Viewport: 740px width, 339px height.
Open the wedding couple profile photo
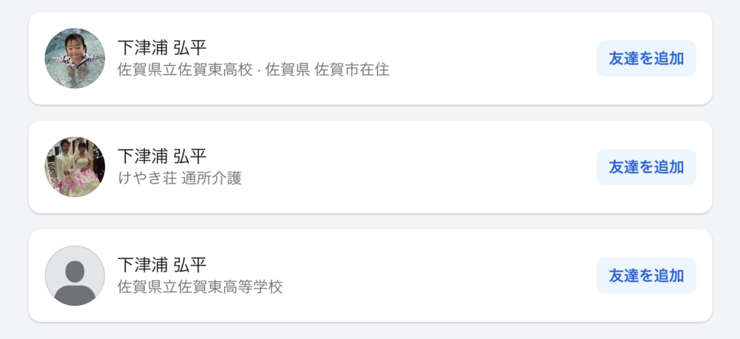pyautogui.click(x=75, y=167)
